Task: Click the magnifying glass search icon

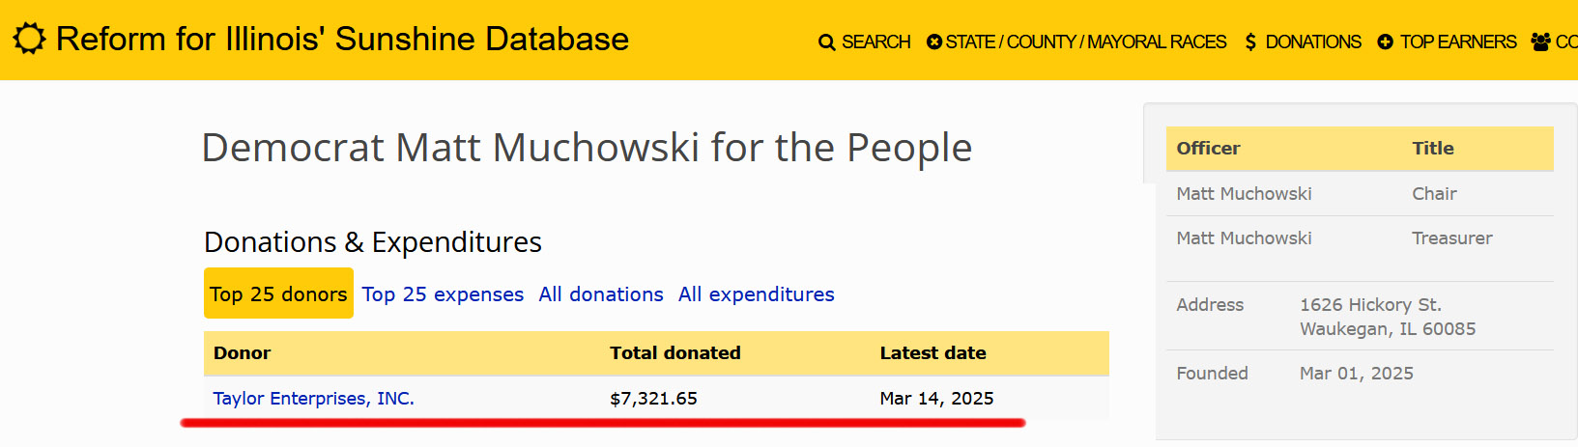Action: [x=826, y=42]
